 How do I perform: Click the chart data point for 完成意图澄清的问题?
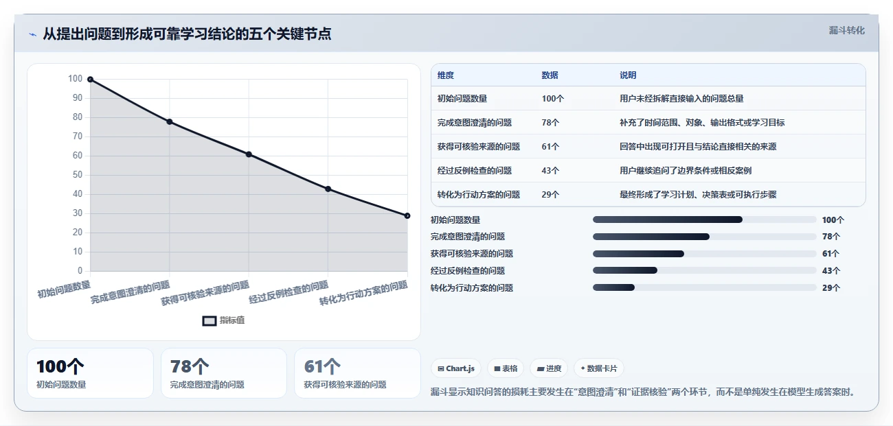[x=170, y=121]
